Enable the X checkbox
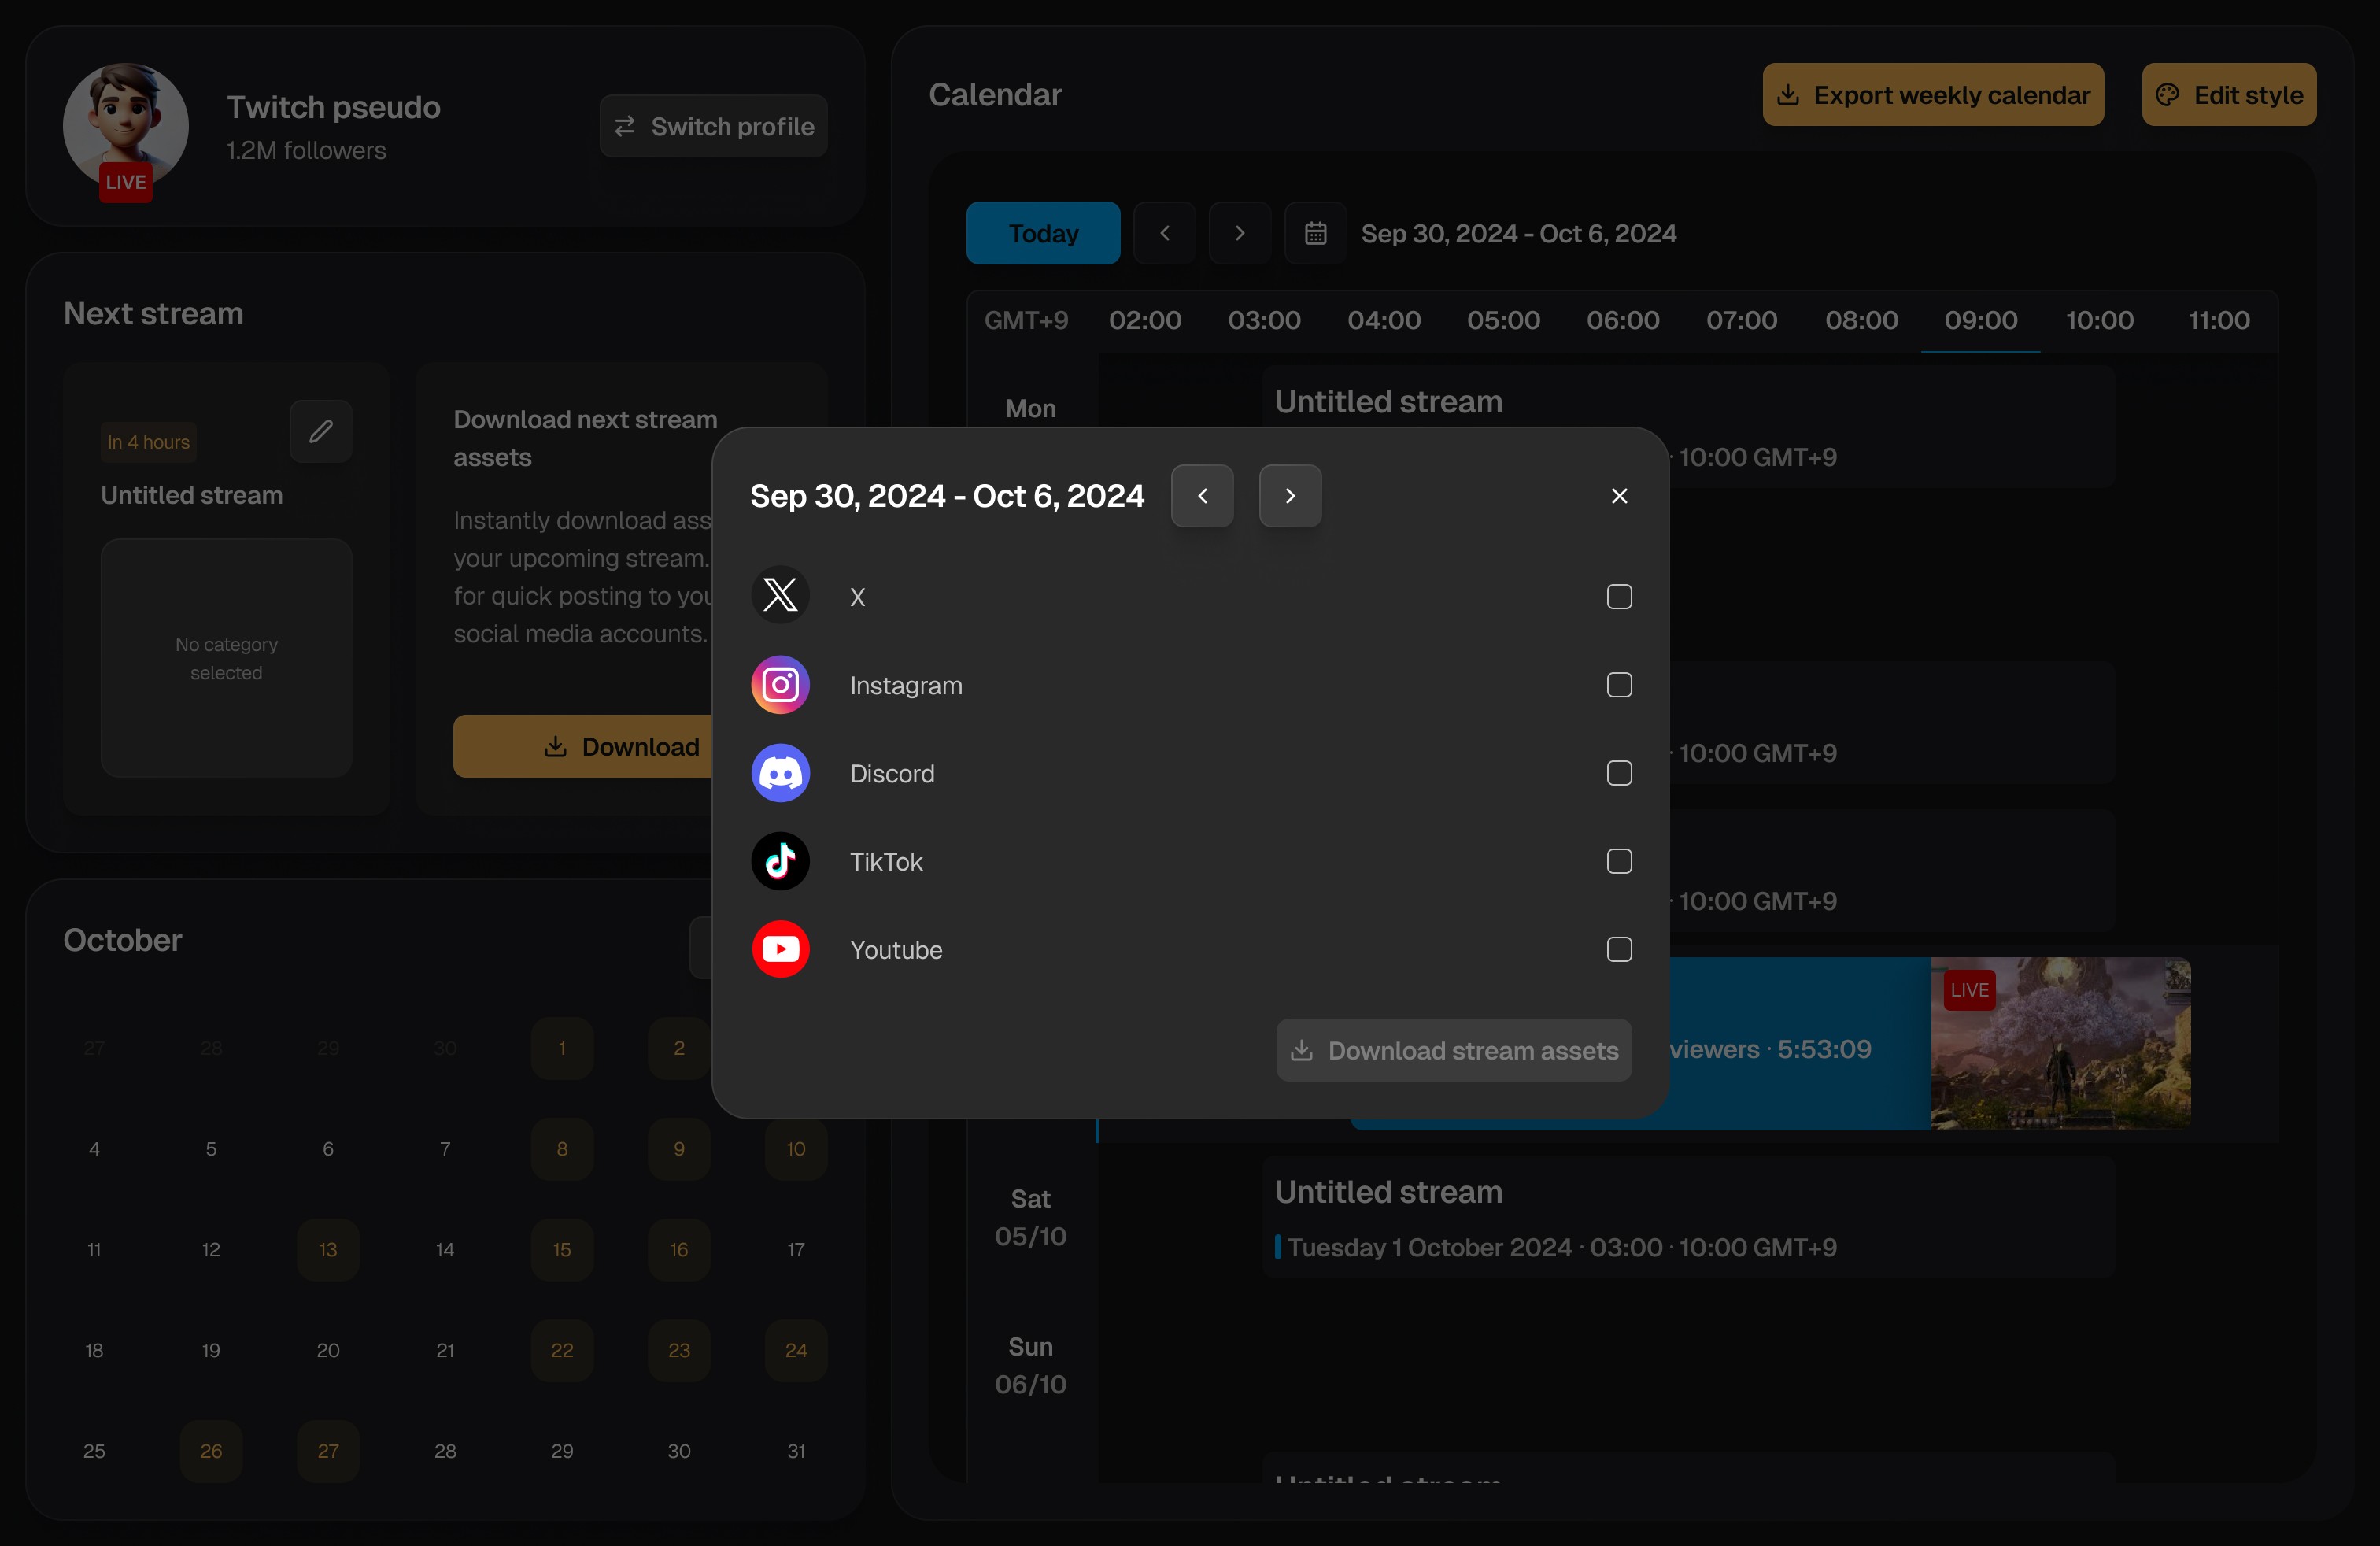This screenshot has width=2380, height=1546. 1619,597
